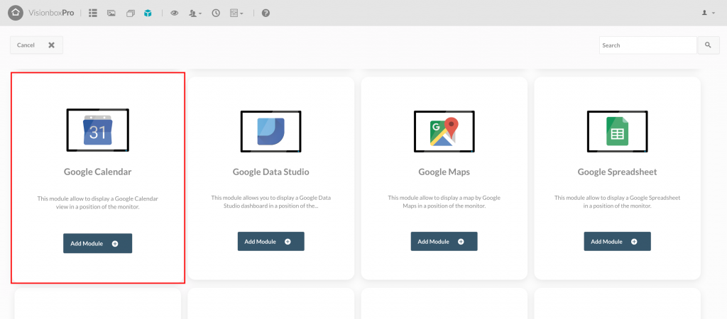Click the magnifier search button
727x319 pixels.
[708, 45]
